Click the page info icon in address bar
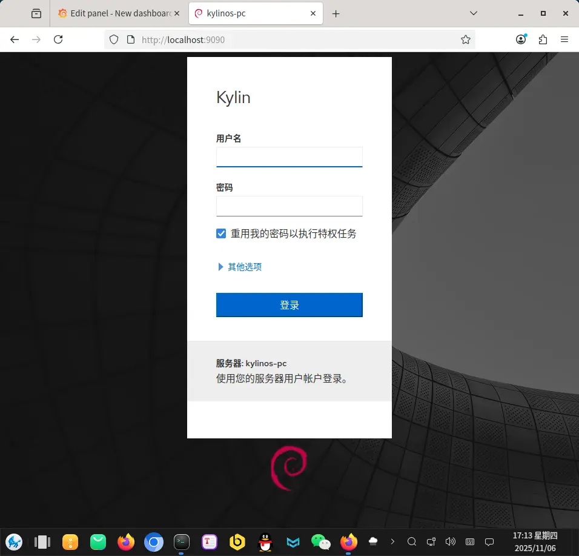This screenshot has height=556, width=579. click(x=131, y=39)
